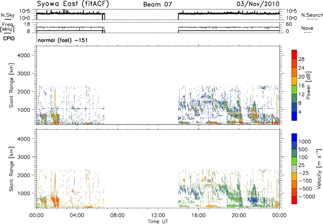Select the gray -25 to 25 Velocity swatch
This screenshot has height=224, width=323.
tap(294, 169)
